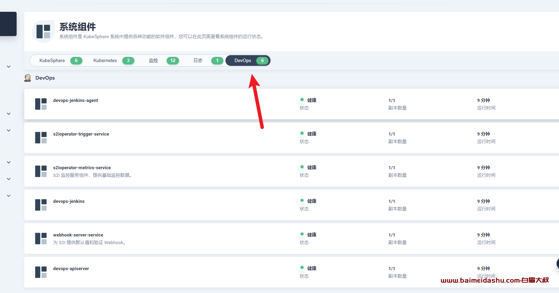Expand the fifth sidebar chevron

(x=9, y=179)
